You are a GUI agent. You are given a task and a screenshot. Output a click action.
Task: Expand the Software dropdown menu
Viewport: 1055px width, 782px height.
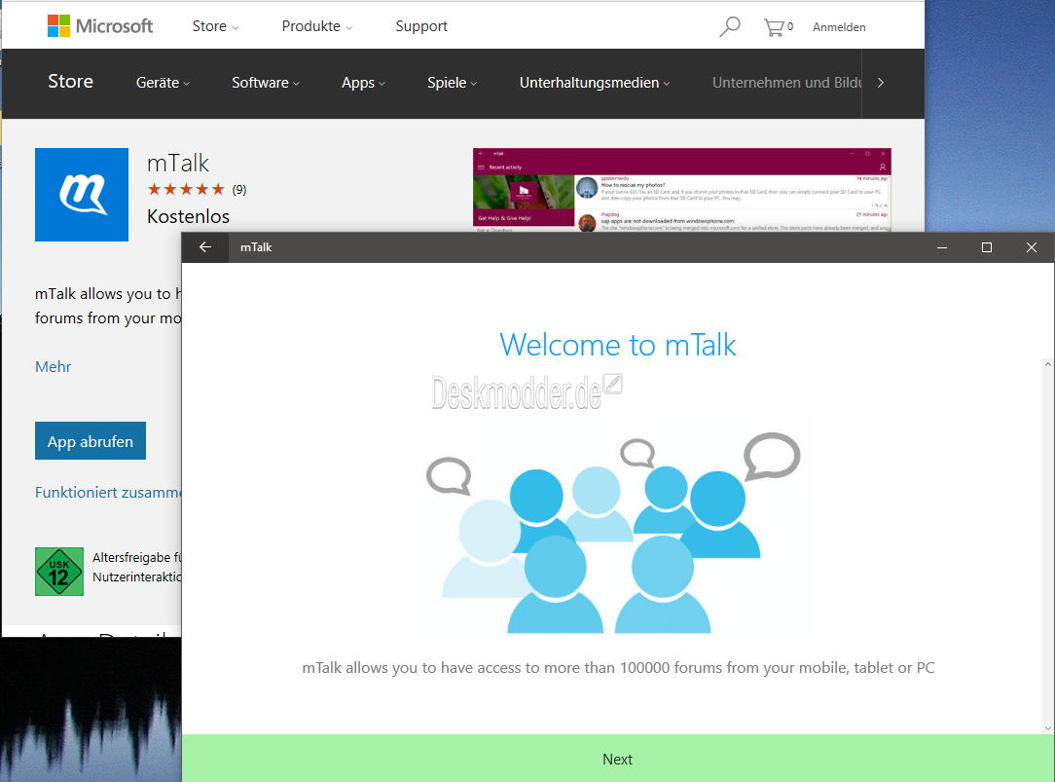266,83
